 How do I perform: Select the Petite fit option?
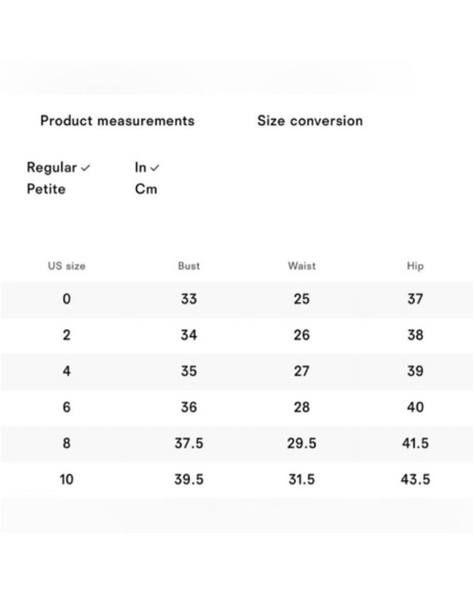[x=46, y=189]
